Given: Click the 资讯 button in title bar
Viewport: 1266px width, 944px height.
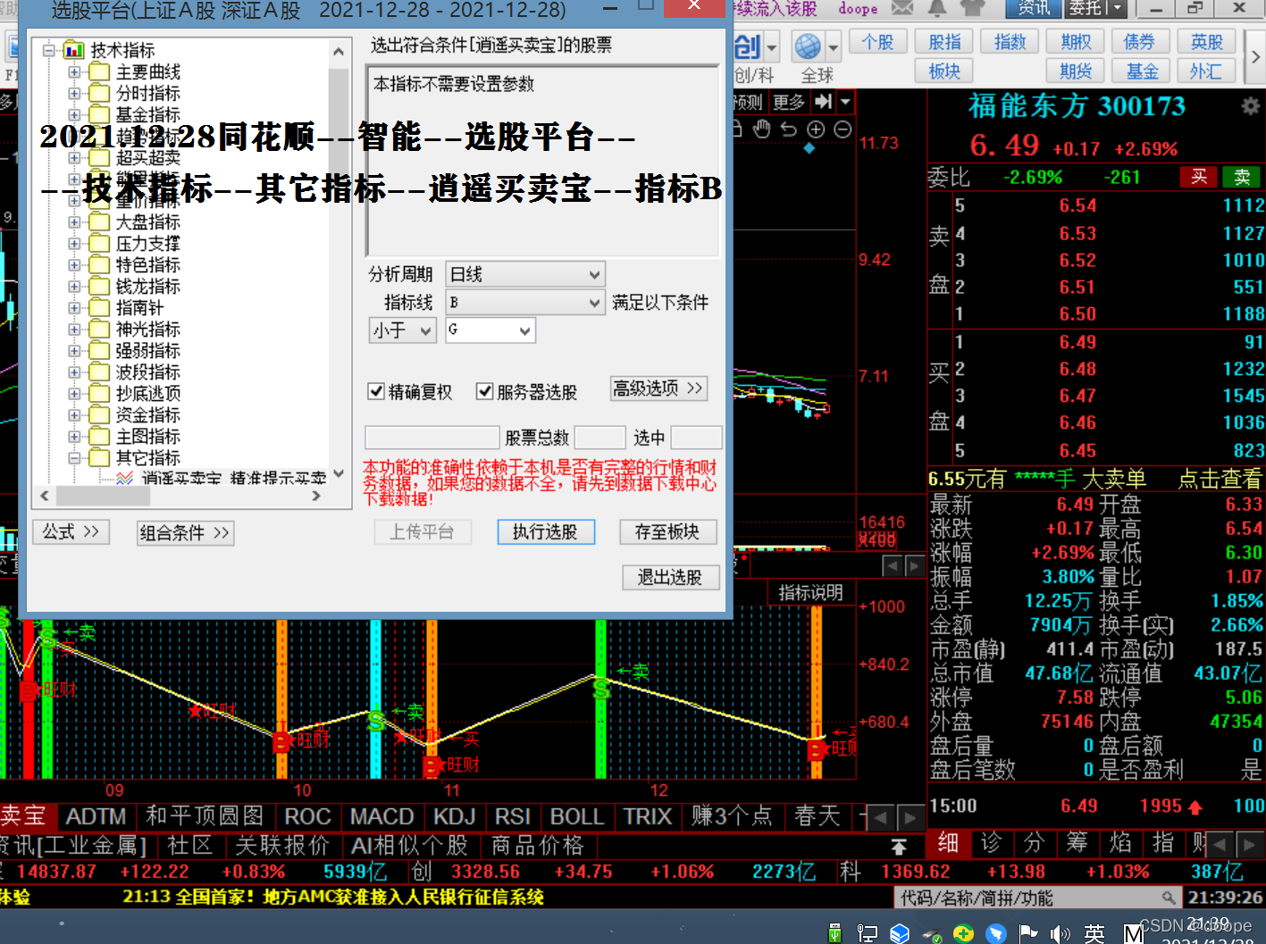Looking at the screenshot, I should coord(1033,8).
